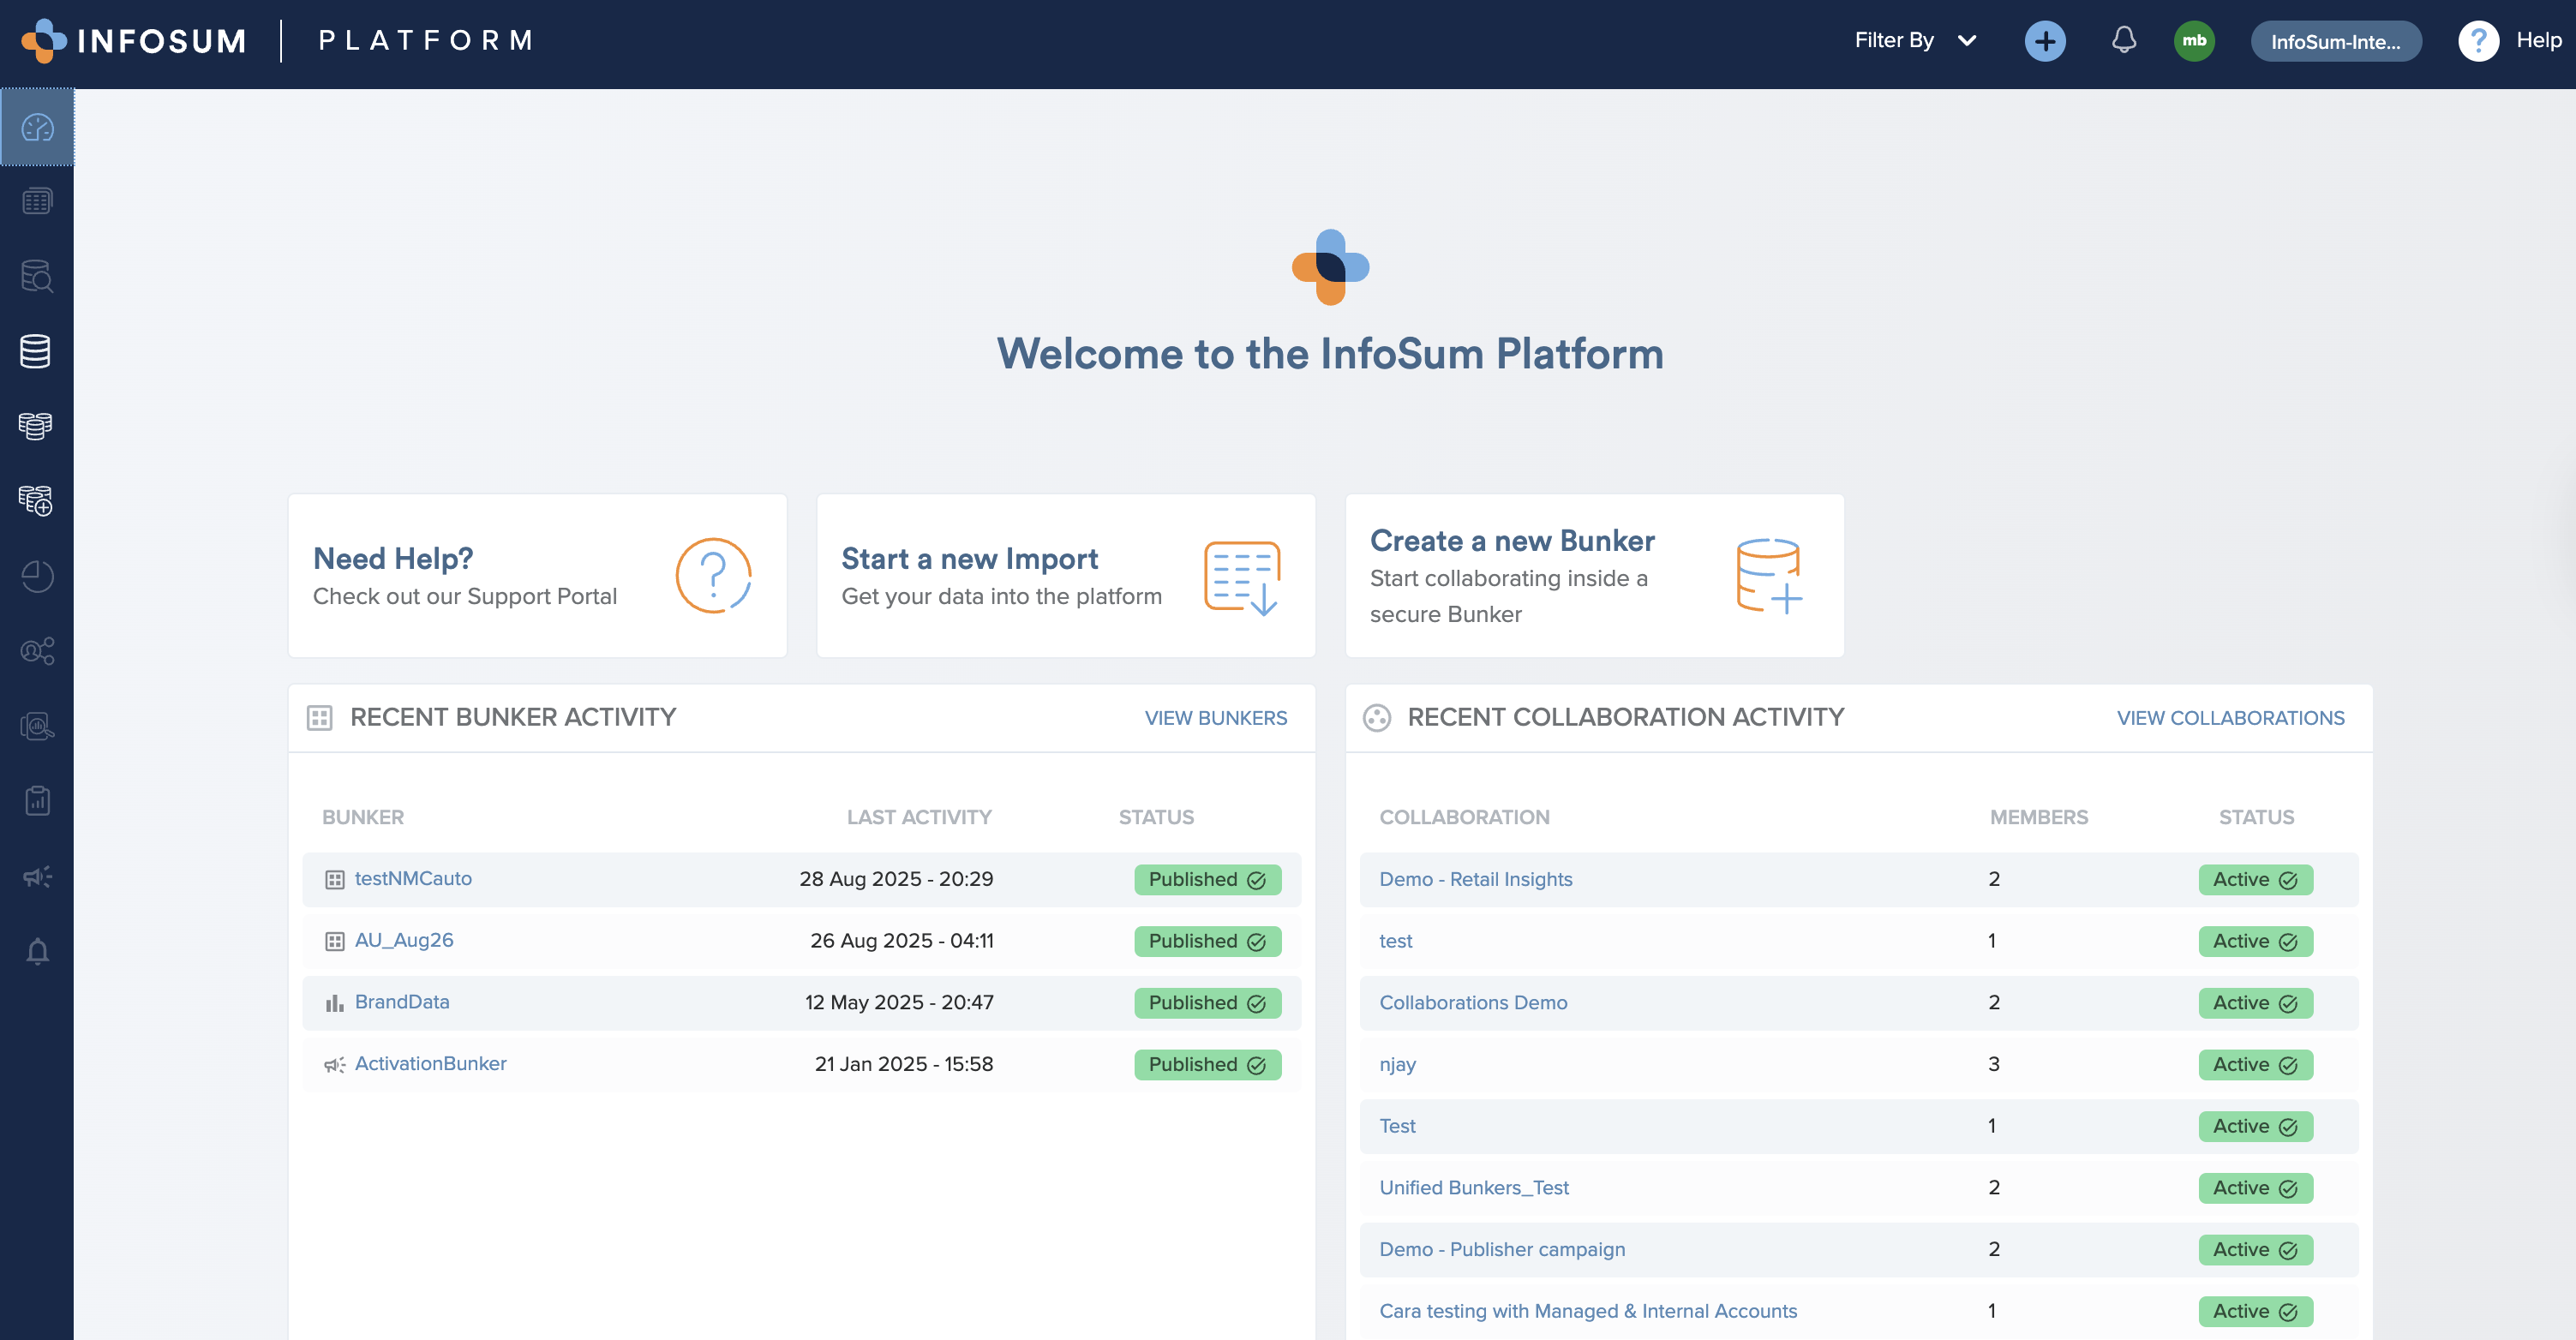2576x1340 pixels.
Task: Click the Active badge for njay
Action: tap(2255, 1064)
